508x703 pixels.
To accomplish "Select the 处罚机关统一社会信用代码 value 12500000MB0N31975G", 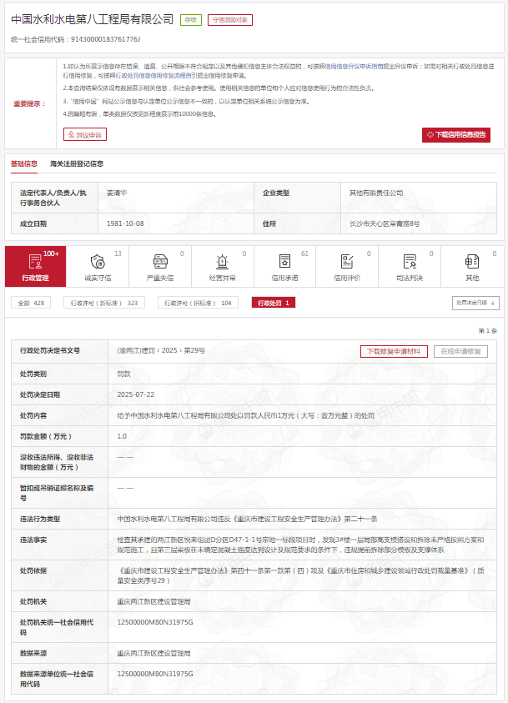I will pyautogui.click(x=155, y=622).
